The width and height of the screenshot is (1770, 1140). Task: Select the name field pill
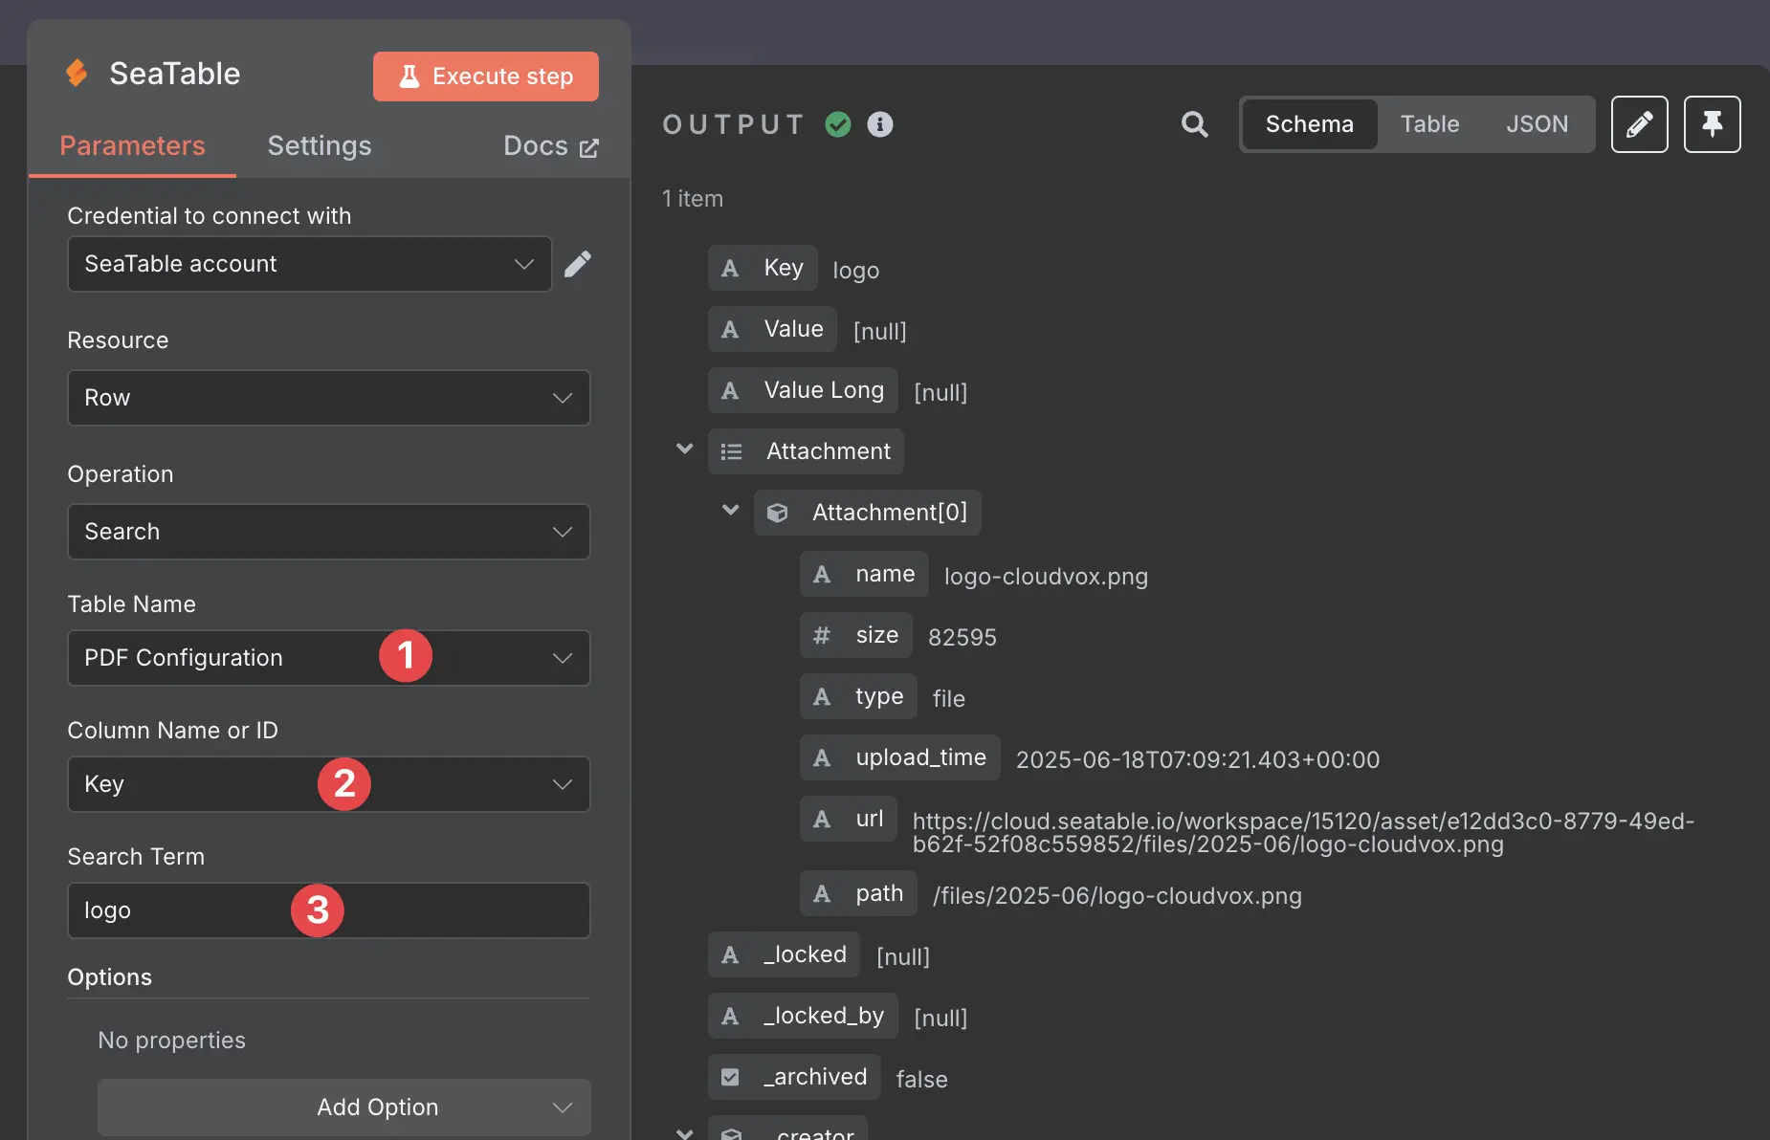pyautogui.click(x=864, y=574)
